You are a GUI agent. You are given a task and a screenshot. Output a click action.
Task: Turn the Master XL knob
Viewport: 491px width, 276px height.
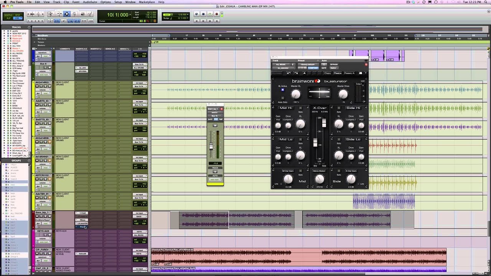click(x=296, y=94)
